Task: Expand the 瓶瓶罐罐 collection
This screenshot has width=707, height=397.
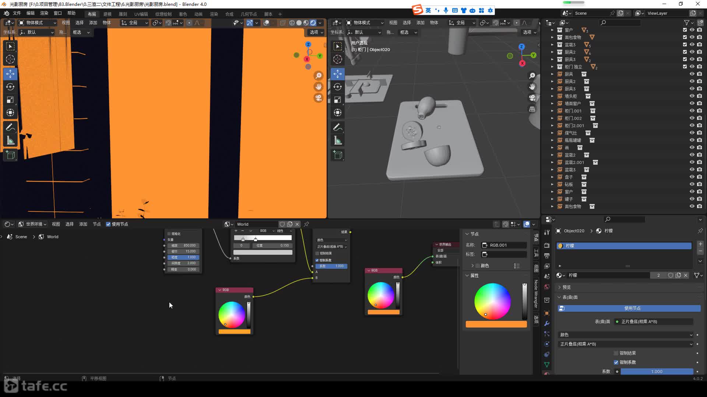Action: pyautogui.click(x=552, y=140)
